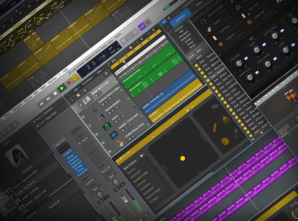The image size is (298, 221).
Task: Mute the Coffee Shop (Finn) track
Action: pos(130,139)
